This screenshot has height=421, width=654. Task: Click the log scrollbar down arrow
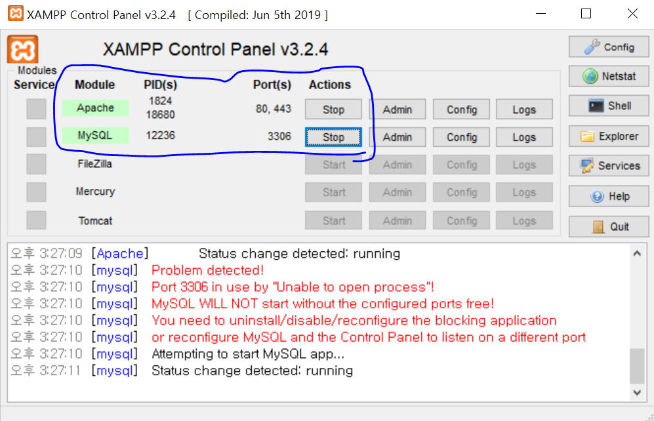[x=637, y=392]
